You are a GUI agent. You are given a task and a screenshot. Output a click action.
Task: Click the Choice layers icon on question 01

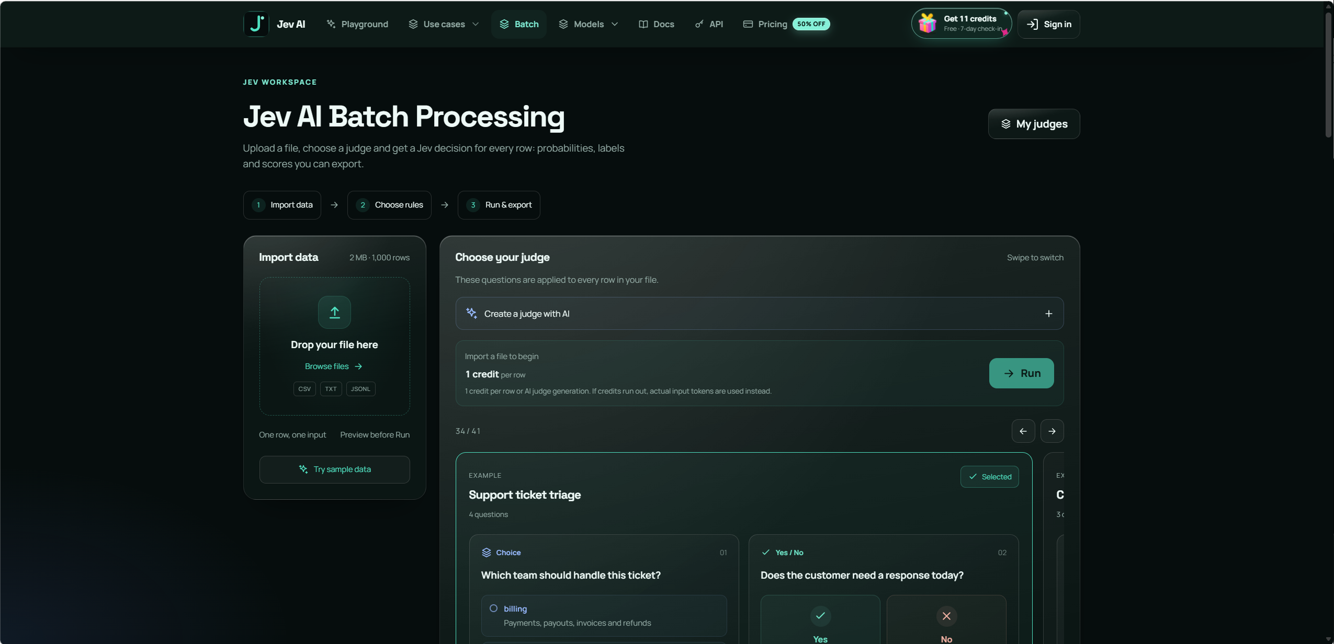487,553
